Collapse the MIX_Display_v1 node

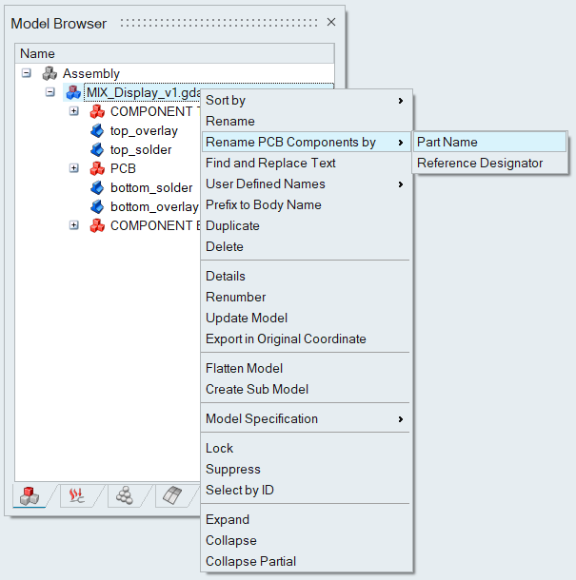(50, 91)
